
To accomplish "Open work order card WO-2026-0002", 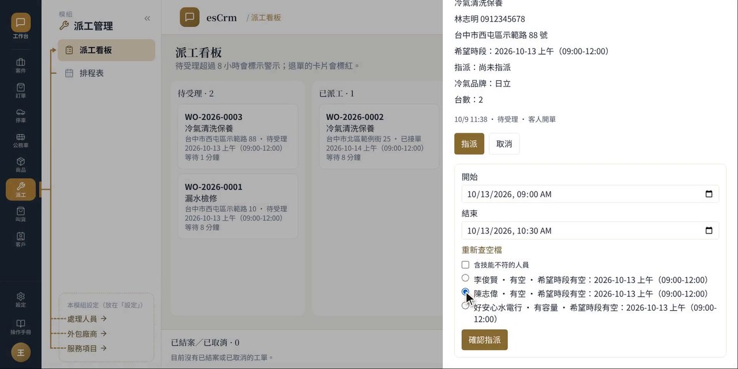I will 379,137.
